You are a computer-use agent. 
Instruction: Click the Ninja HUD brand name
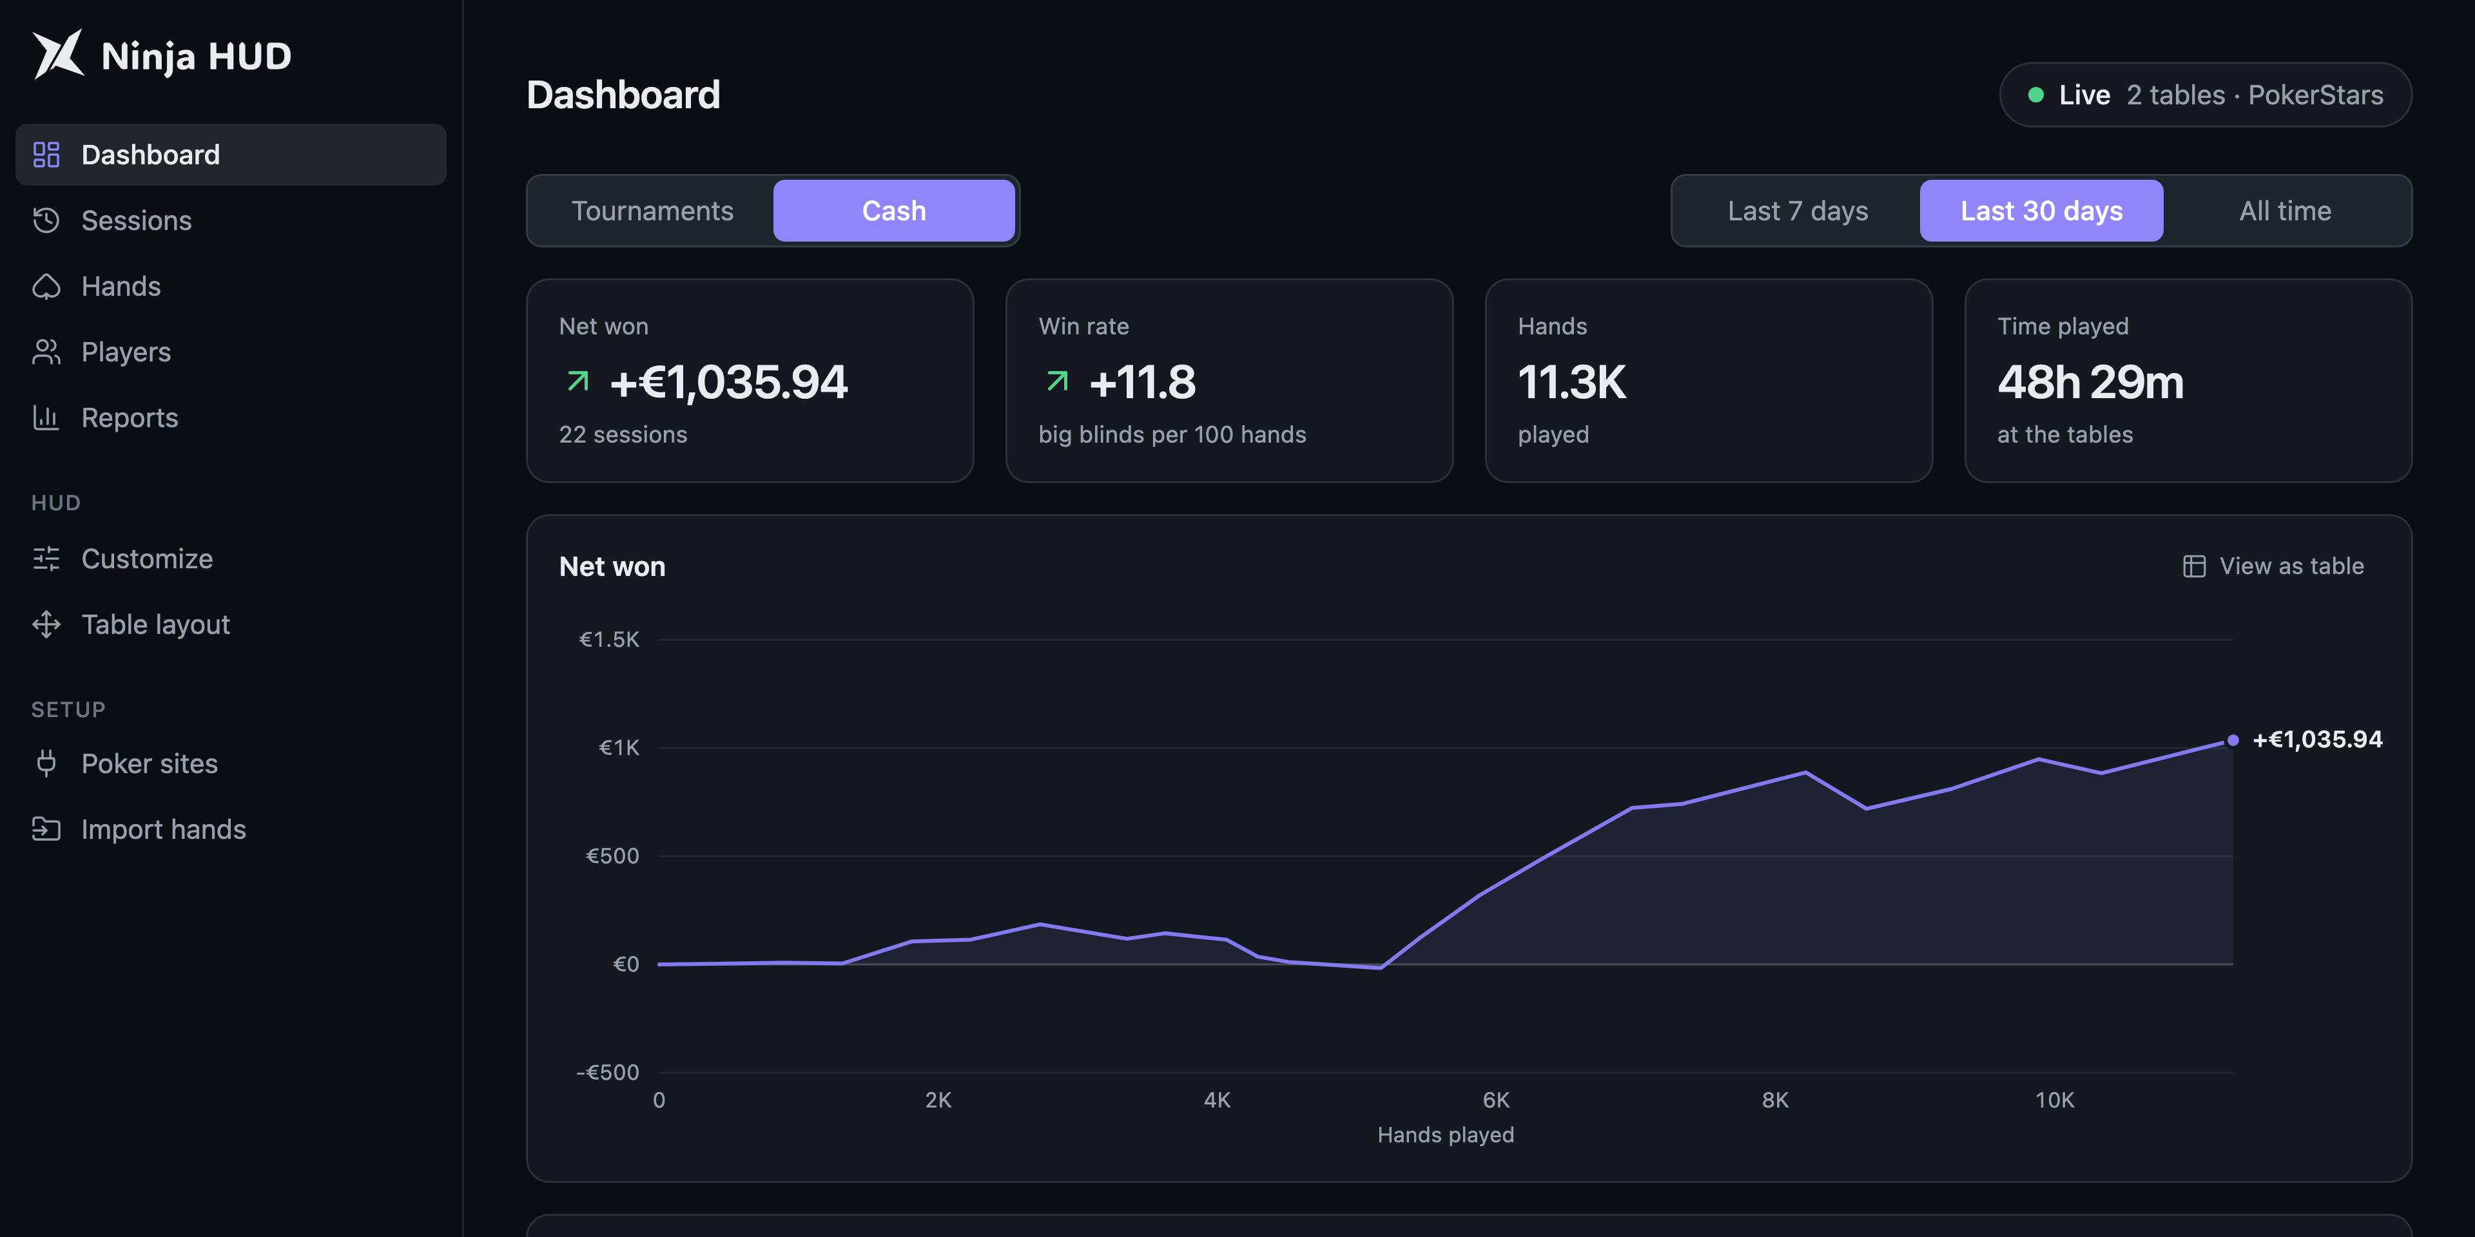(x=196, y=55)
